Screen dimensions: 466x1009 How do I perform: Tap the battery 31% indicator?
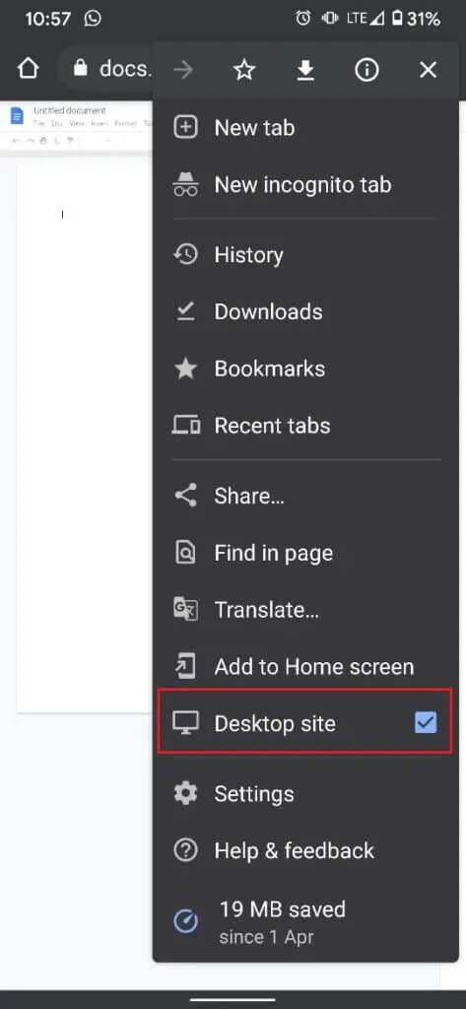(x=416, y=19)
